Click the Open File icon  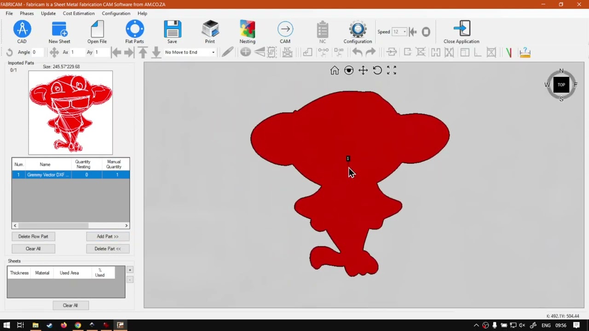pos(97,29)
